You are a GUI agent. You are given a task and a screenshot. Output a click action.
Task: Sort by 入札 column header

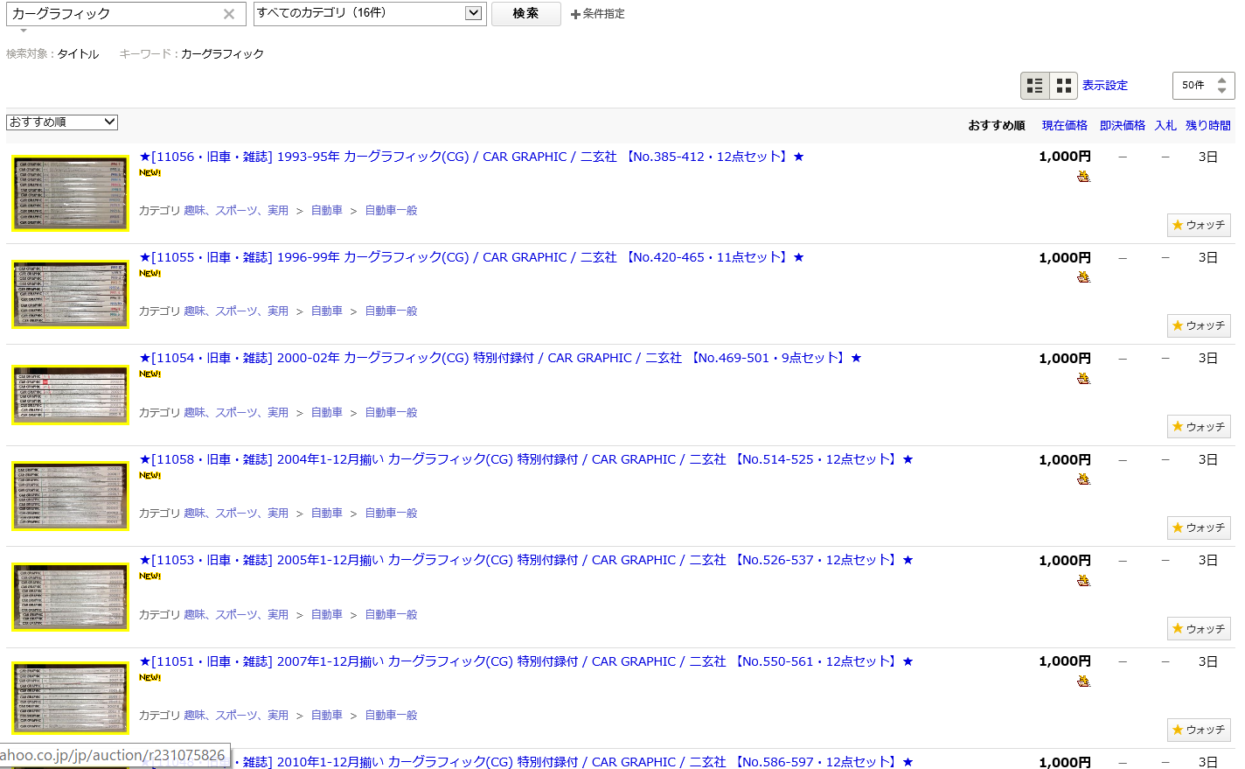1165,125
